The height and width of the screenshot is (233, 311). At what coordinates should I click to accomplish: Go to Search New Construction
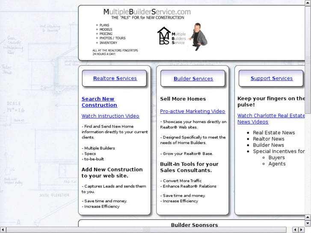[99, 102]
